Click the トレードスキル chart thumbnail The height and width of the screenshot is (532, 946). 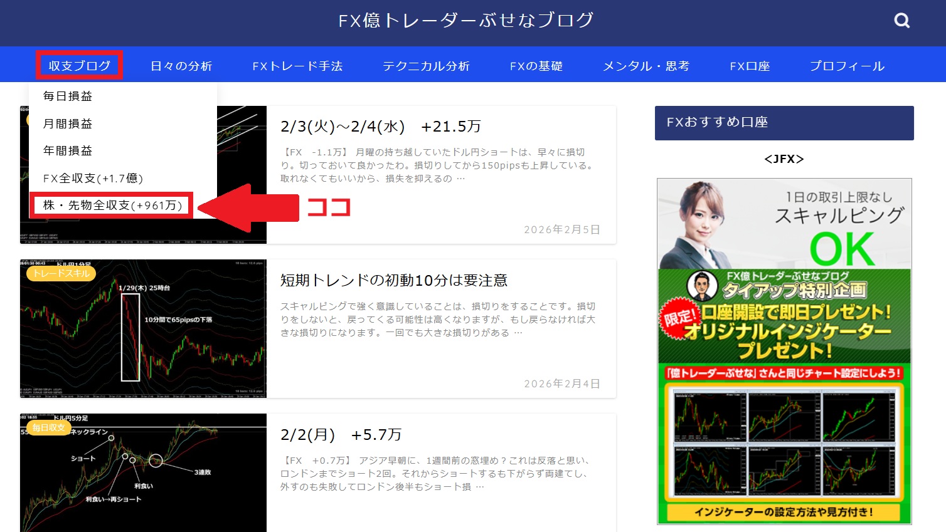click(x=143, y=329)
